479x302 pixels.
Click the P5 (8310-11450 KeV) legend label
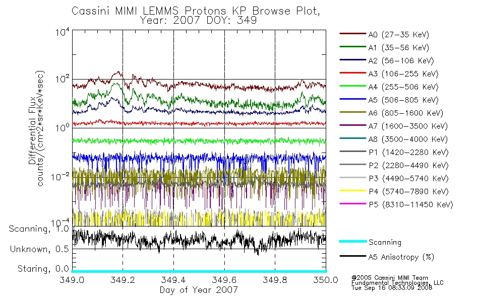coord(411,205)
